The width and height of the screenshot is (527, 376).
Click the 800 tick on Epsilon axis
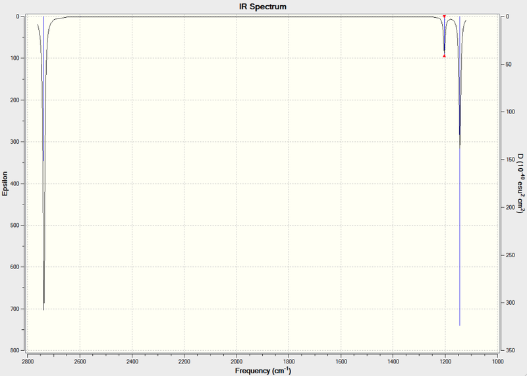tap(15, 350)
